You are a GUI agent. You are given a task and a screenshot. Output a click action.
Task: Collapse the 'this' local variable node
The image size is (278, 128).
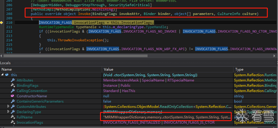[2, 75]
